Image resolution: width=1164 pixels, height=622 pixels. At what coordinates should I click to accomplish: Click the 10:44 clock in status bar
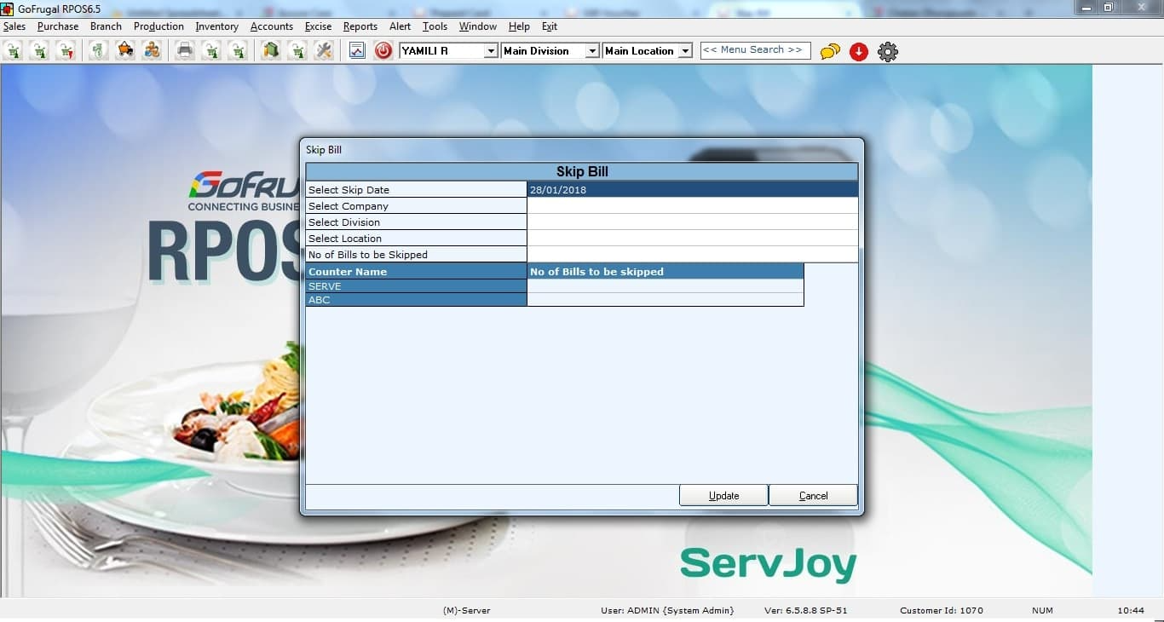click(1131, 610)
